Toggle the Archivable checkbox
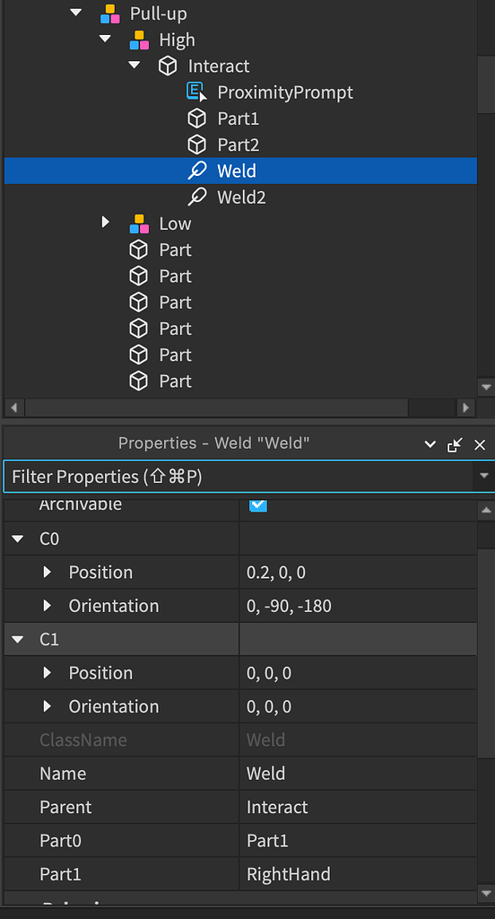Screen dimensions: 495x919 (x=257, y=504)
